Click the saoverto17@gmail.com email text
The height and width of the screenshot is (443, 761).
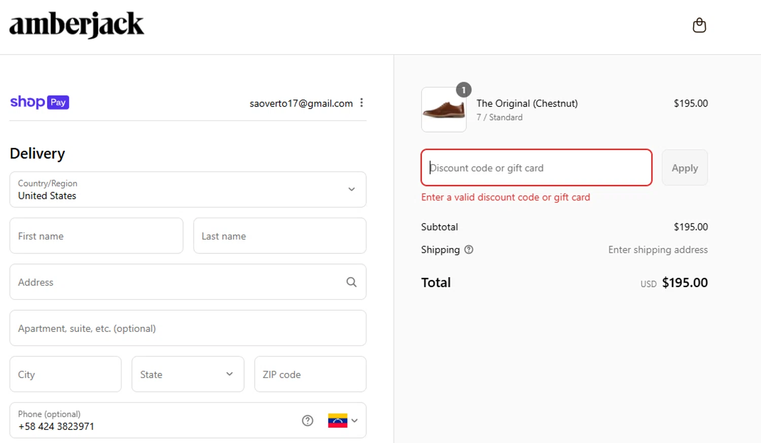pyautogui.click(x=301, y=104)
